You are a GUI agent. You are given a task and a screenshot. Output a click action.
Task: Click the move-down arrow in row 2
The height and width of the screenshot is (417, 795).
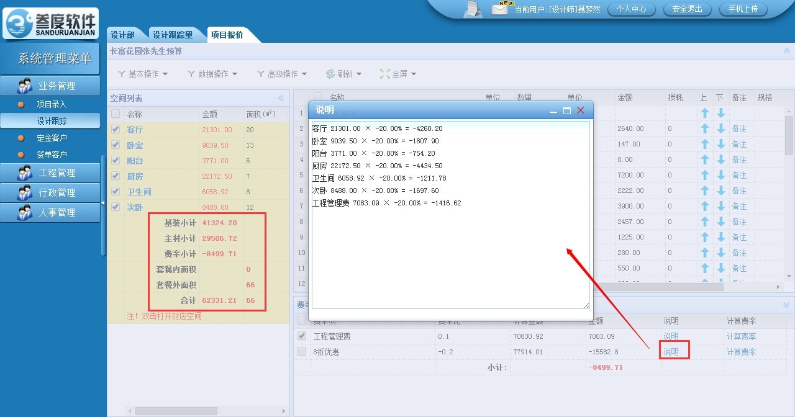click(x=721, y=128)
